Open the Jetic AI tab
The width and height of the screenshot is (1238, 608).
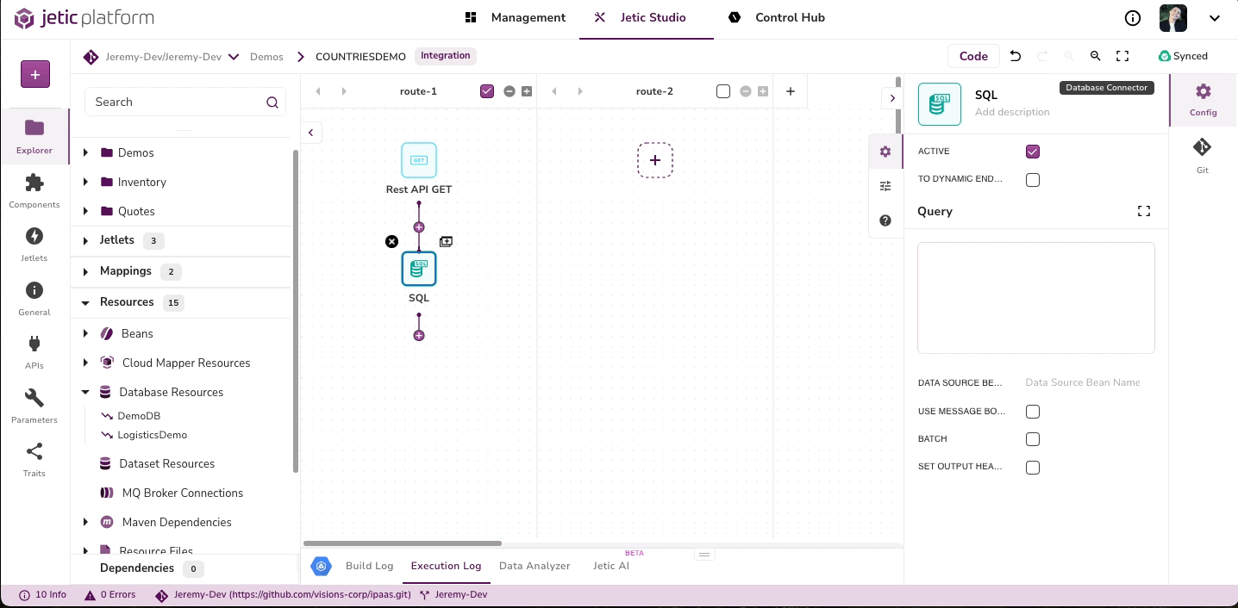coord(611,566)
